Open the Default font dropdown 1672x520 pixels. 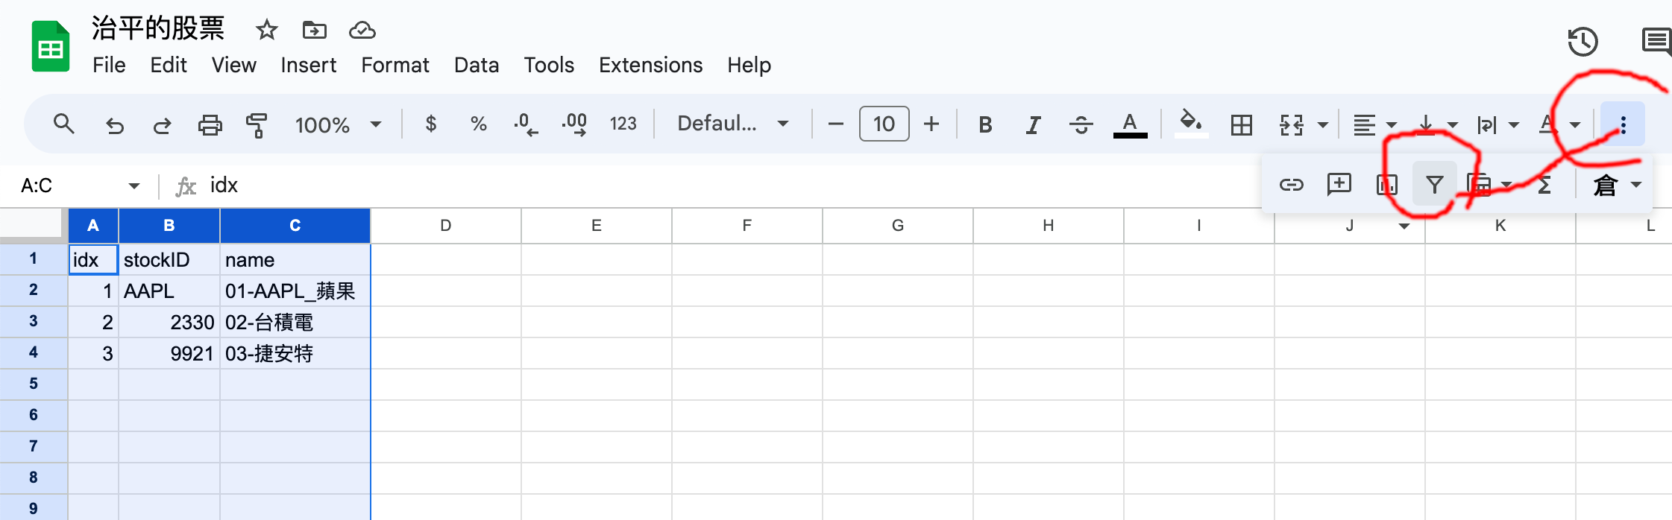coord(732,124)
